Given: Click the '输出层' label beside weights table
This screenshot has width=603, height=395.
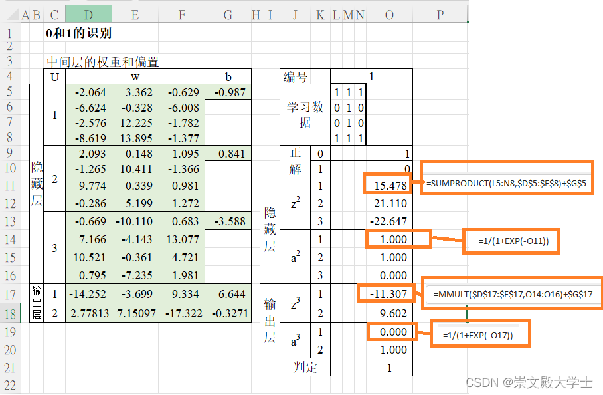Looking at the screenshot, I should tap(37, 303).
